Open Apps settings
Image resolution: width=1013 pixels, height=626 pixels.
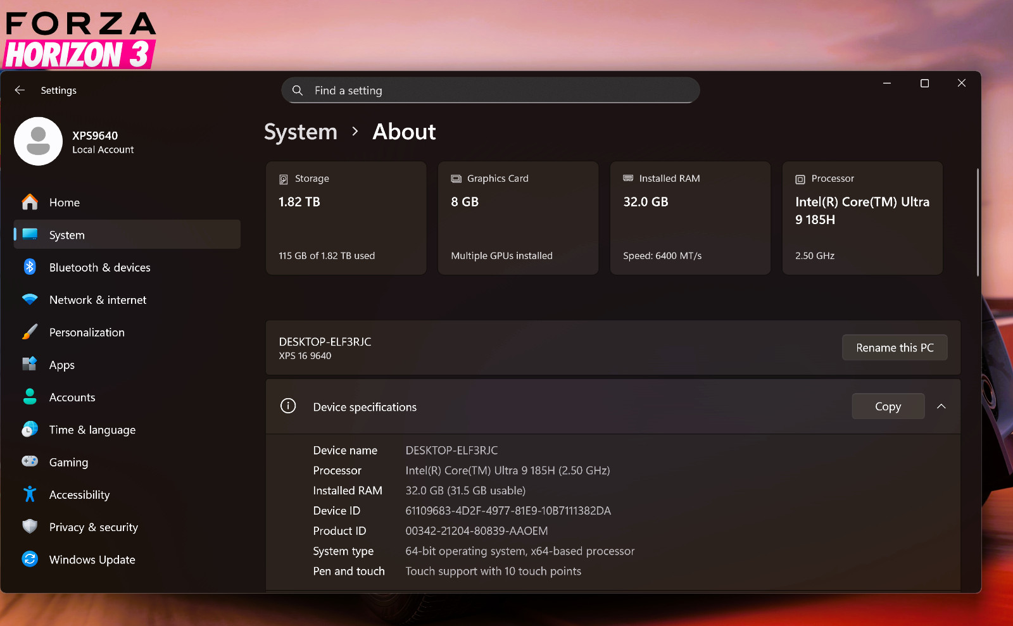pyautogui.click(x=127, y=365)
